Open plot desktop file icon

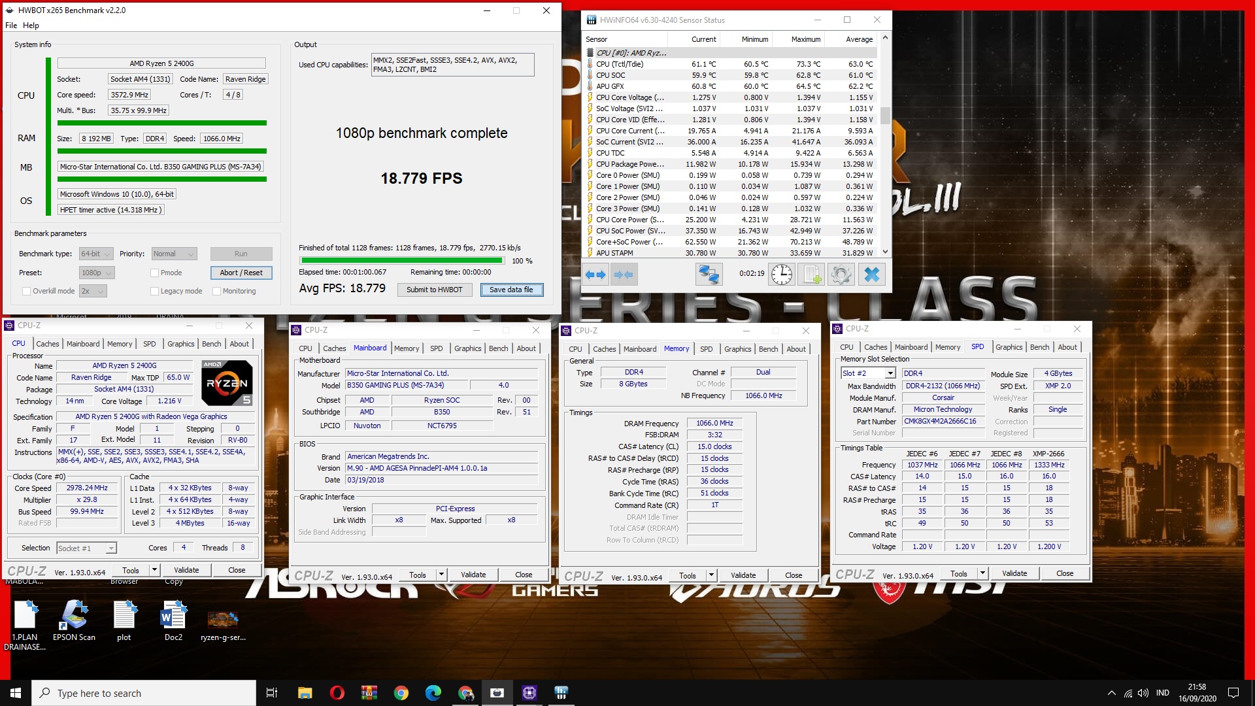[x=124, y=621]
